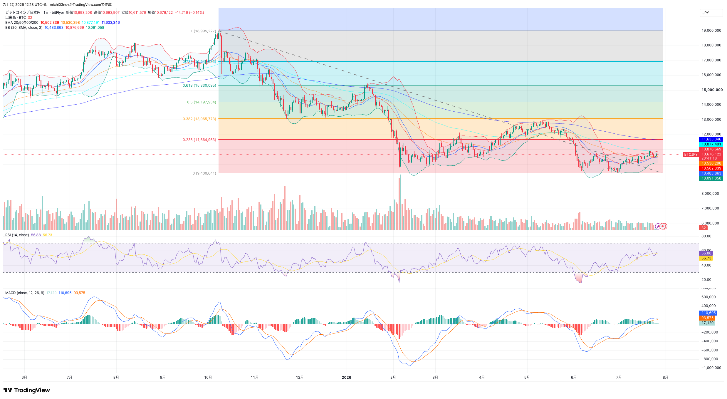The image size is (727, 399).
Task: Click the orange MACD 93,575 axis label
Action: (x=707, y=318)
